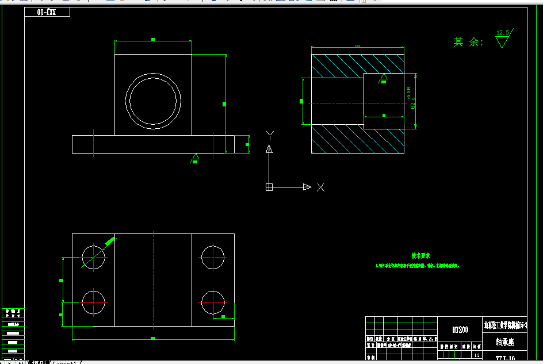Screen dimensions: 543x364
Task: Select the technical requirement note line
Action: pyautogui.click(x=417, y=266)
